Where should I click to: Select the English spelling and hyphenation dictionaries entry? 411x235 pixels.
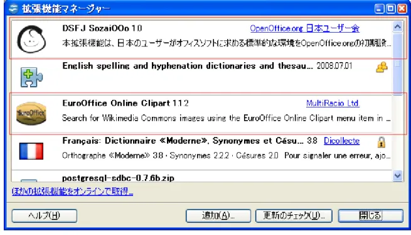point(201,76)
